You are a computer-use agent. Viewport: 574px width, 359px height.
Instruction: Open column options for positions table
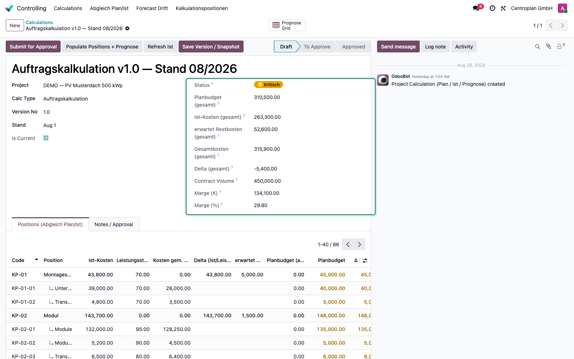coord(365,261)
